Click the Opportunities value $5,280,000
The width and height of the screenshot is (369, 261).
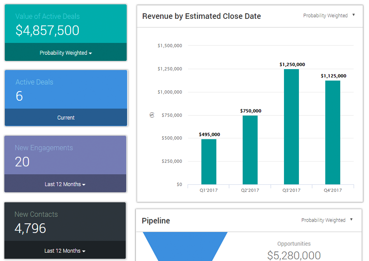[294, 255]
